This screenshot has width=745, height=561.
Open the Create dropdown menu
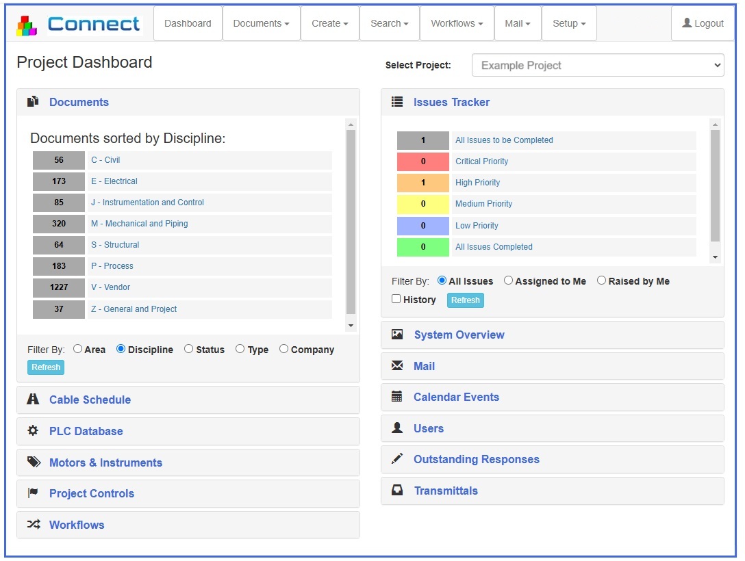[330, 23]
